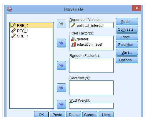Select SRE_1 in the variable list
This screenshot has height=117, width=148.
(31, 36)
